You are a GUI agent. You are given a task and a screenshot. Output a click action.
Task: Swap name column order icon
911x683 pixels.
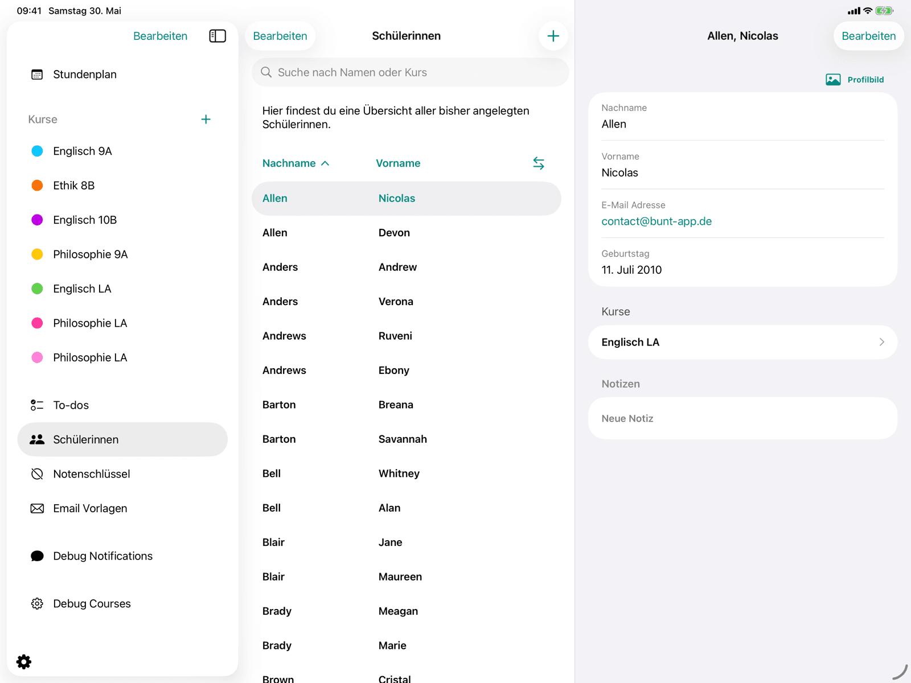(539, 163)
